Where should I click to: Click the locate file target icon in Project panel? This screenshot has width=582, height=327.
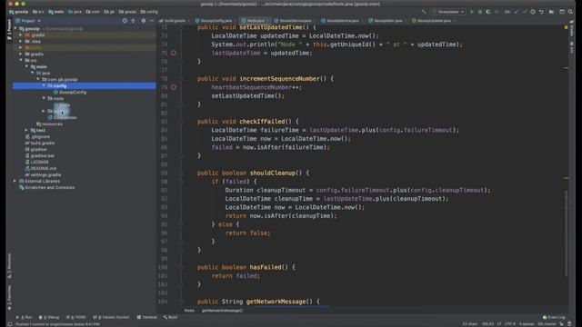(125, 21)
